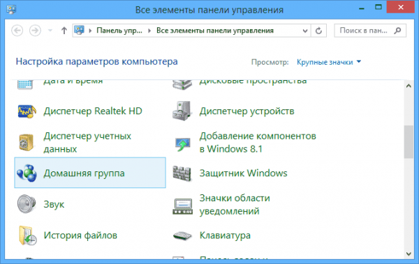419x264 pixels.
Task: Refresh the control panel view
Action: click(x=318, y=31)
